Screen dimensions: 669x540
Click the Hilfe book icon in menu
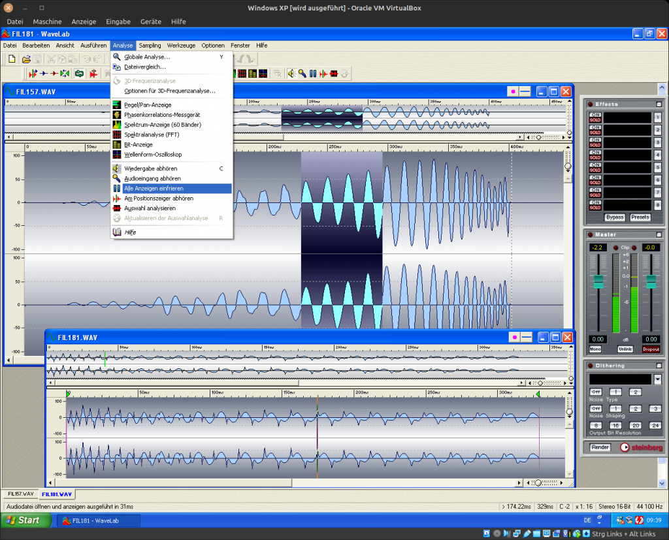tap(117, 232)
